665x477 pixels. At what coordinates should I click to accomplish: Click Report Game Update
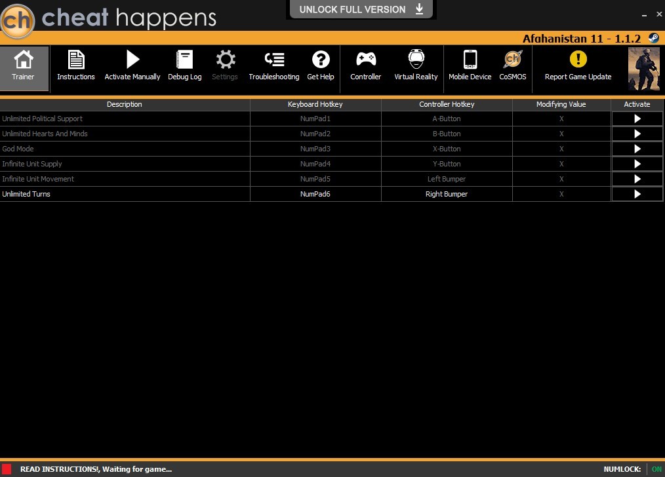[x=578, y=66]
